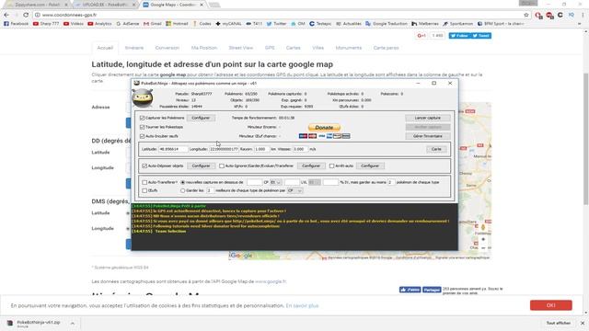Click the Twitter Follow button
This screenshot has width=589, height=331.
459,36
